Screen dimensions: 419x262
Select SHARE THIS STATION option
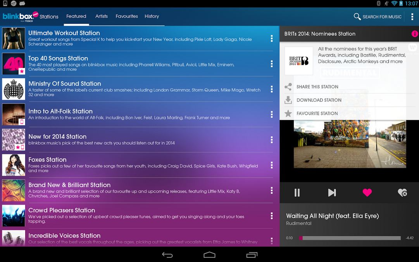click(x=317, y=87)
